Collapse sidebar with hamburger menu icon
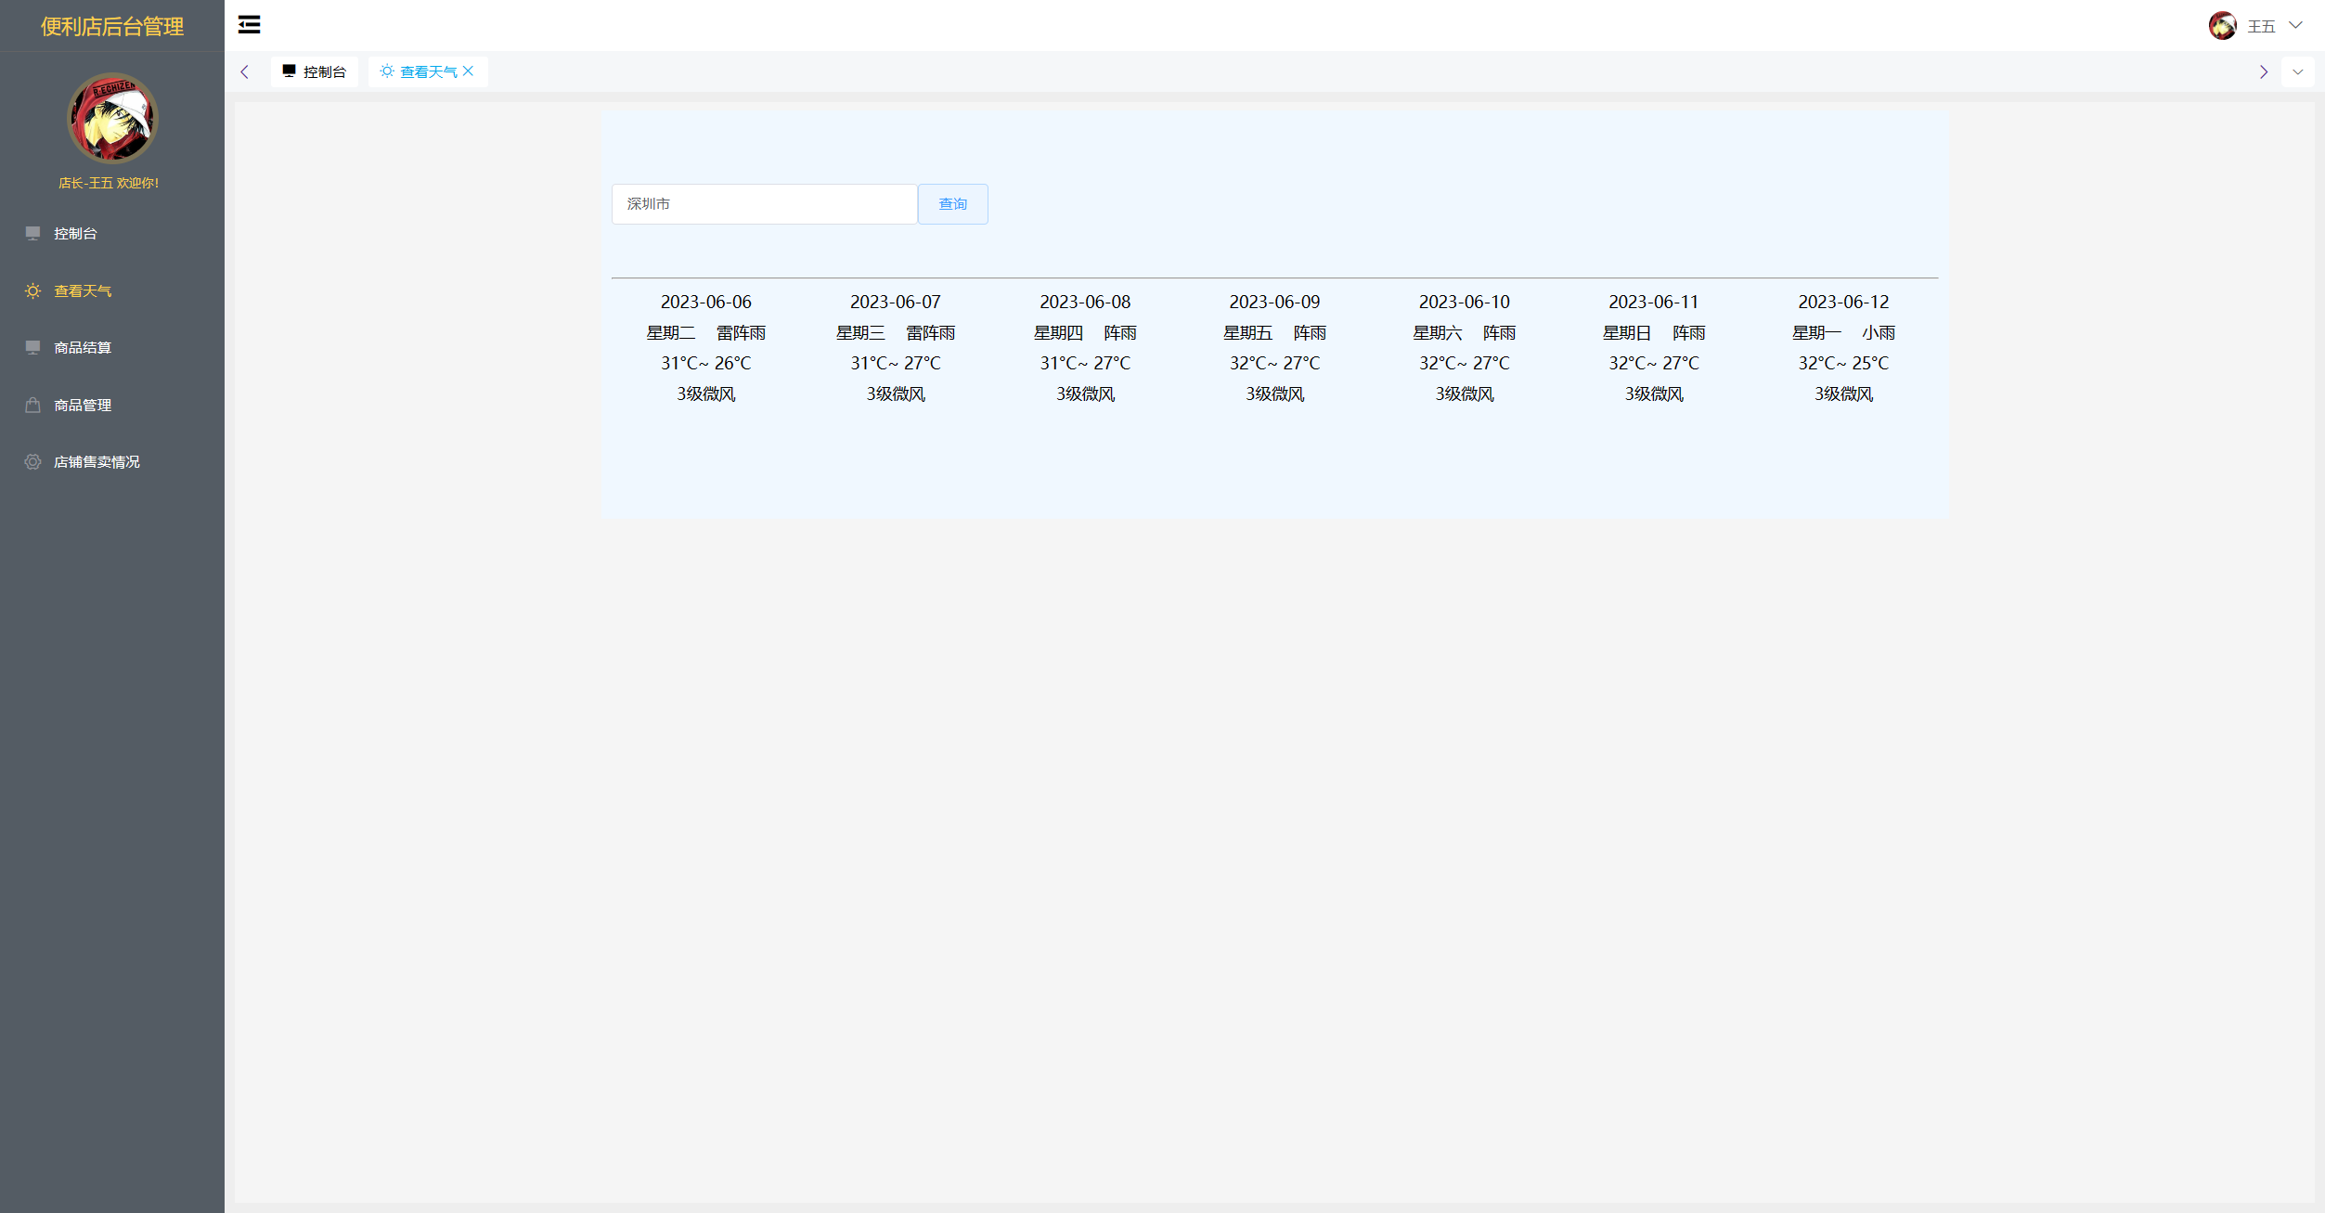 [x=249, y=25]
